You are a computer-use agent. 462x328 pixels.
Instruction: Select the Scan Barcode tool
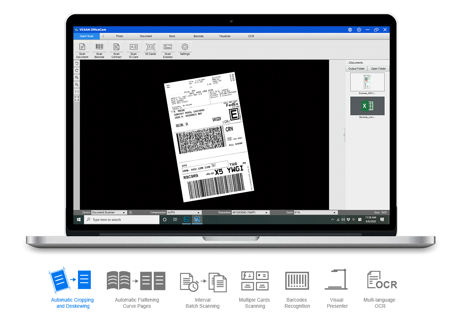99,49
